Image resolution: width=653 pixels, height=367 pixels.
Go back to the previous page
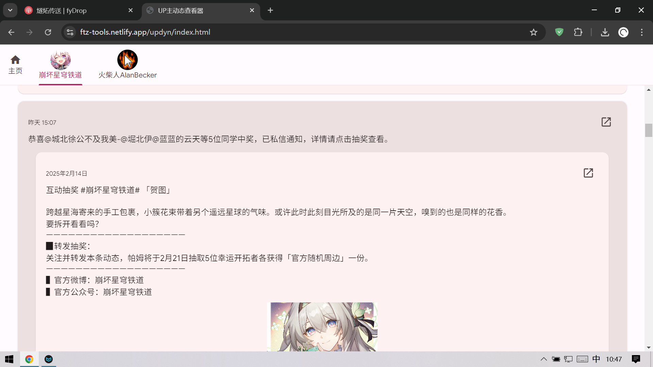pos(11,32)
